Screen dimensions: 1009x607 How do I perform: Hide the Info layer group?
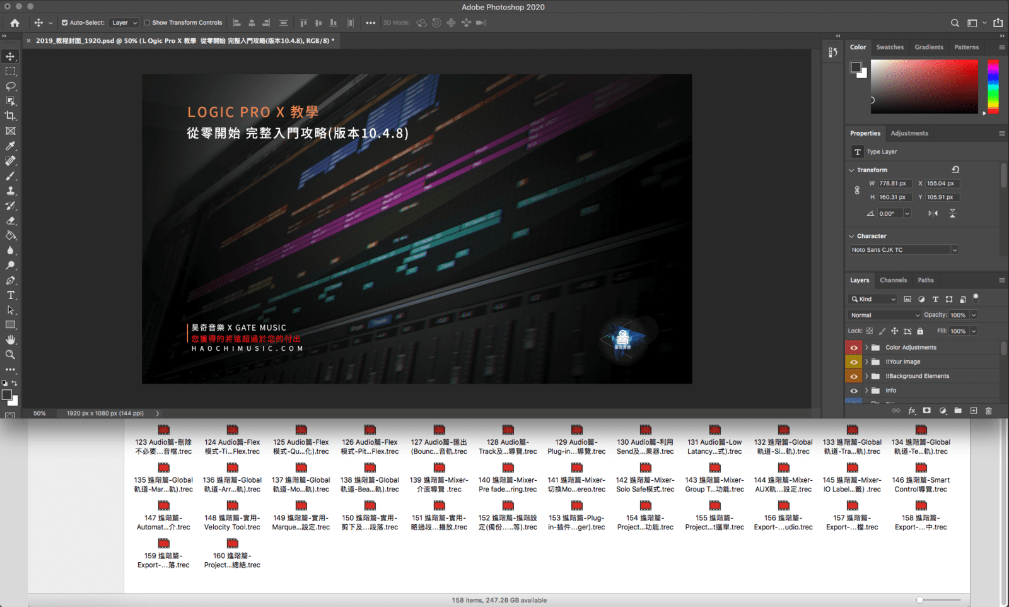[854, 391]
